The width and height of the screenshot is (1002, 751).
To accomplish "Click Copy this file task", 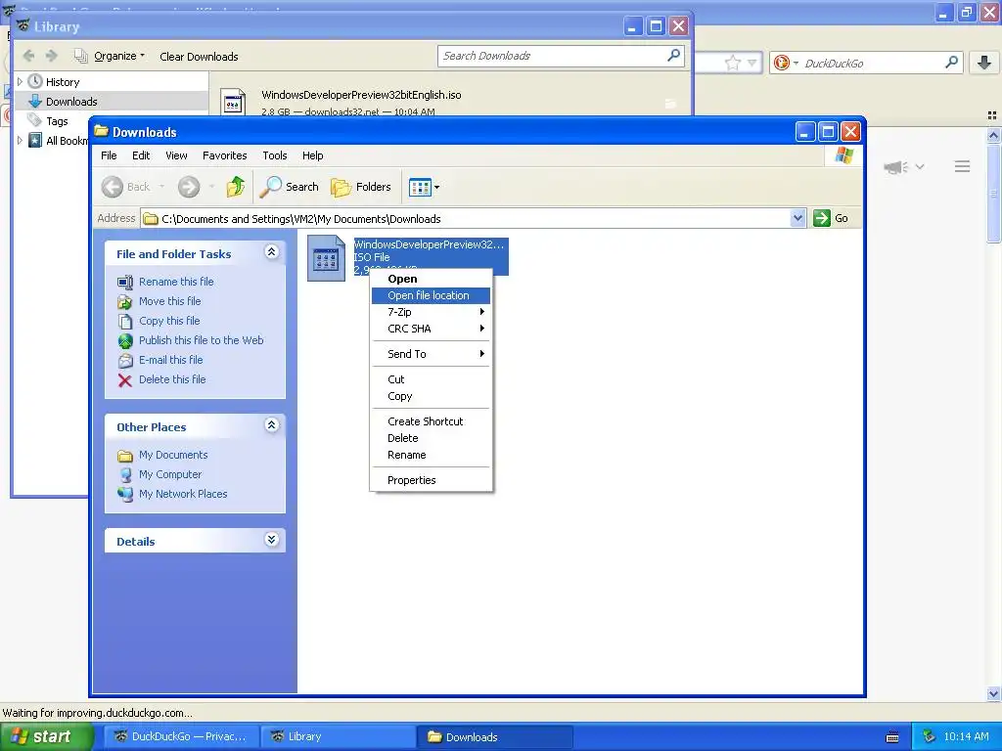I will click(169, 321).
